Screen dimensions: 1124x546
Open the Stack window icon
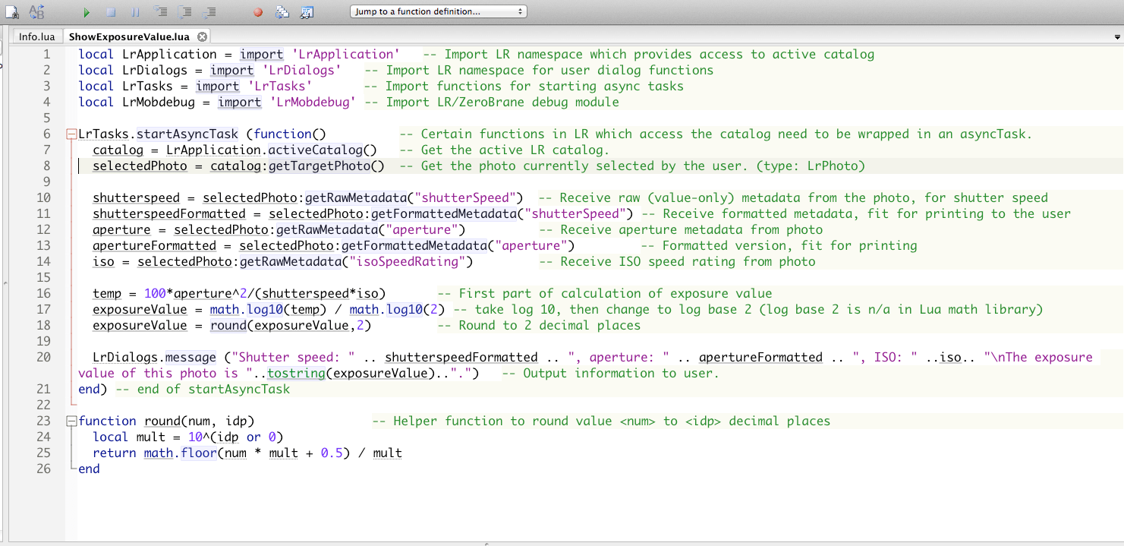282,12
